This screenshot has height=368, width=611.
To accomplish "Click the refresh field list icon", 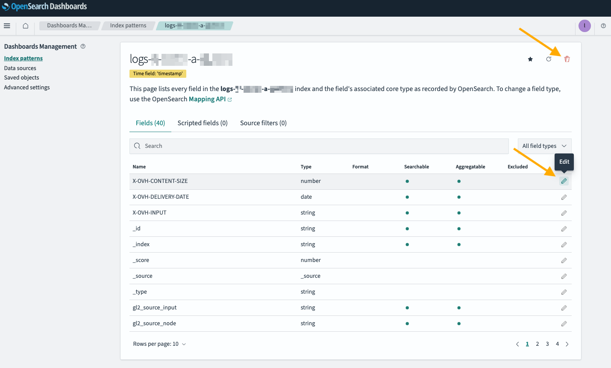I will [549, 59].
